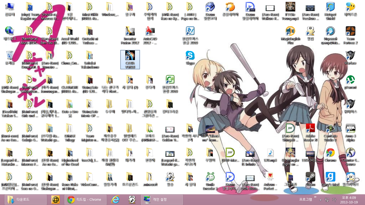365x205 pixels.
Task: Launch Arma 3 Alpha
Action: (x=351, y=128)
